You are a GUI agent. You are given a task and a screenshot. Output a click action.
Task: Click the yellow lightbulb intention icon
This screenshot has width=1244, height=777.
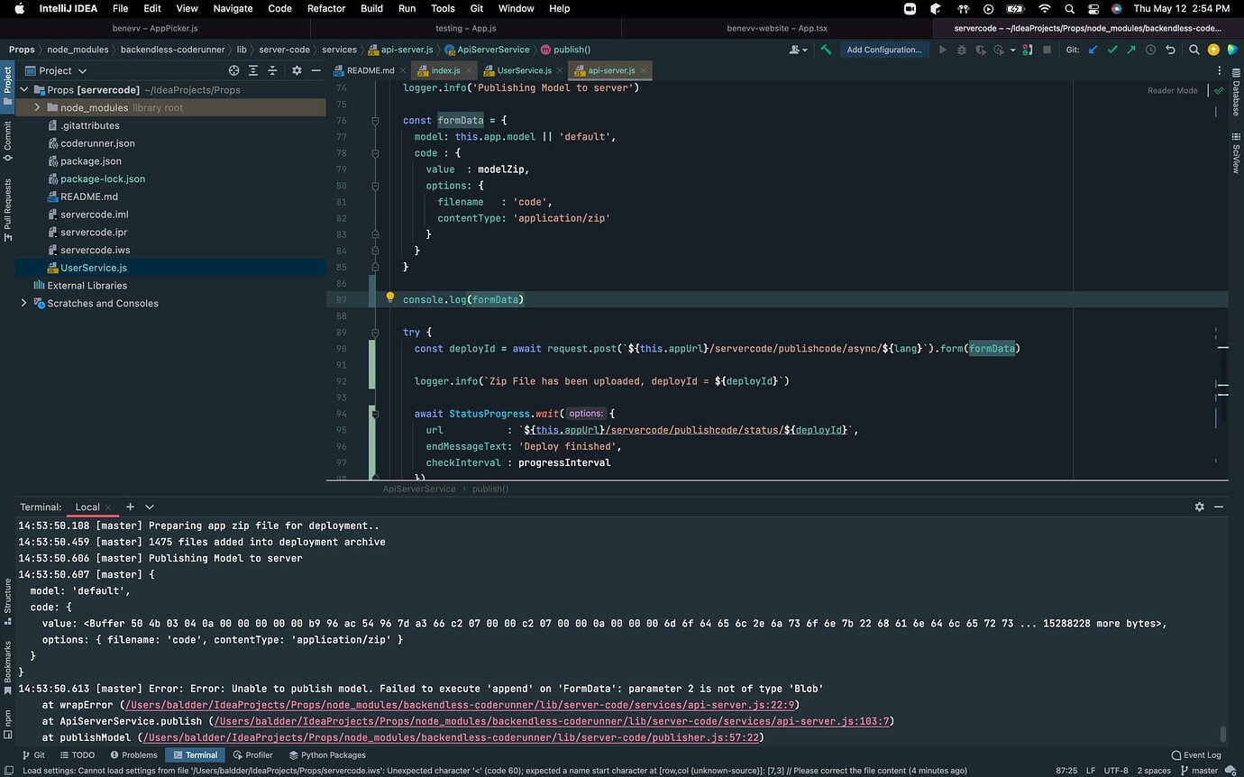(x=390, y=297)
